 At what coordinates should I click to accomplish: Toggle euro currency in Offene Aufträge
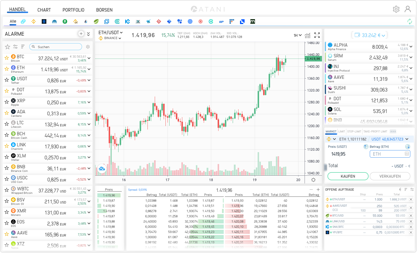coord(400,190)
